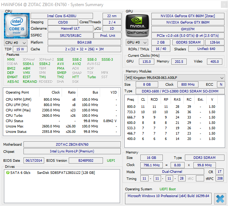Click the DDR3 SDRAM memory type field
Image resolution: width=228 pixels, height=206 pixels.
pos(204,158)
